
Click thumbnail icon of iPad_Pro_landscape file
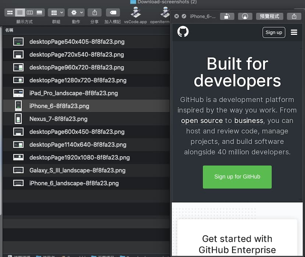pos(18,93)
